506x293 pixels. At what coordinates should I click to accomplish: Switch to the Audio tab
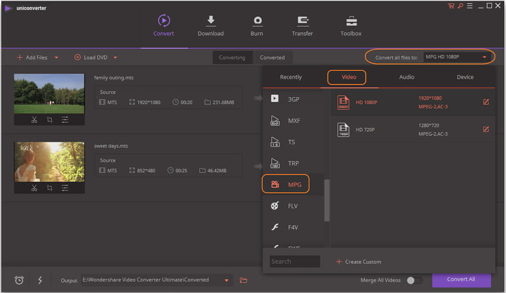(x=407, y=77)
